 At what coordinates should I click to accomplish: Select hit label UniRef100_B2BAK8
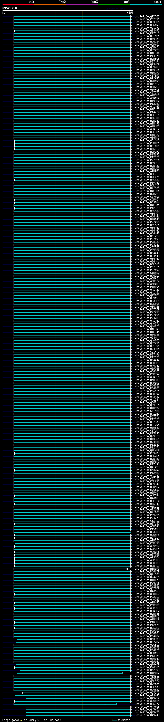[147, 81]
